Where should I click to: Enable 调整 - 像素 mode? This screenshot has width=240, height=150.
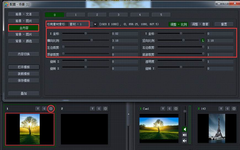point(200,24)
